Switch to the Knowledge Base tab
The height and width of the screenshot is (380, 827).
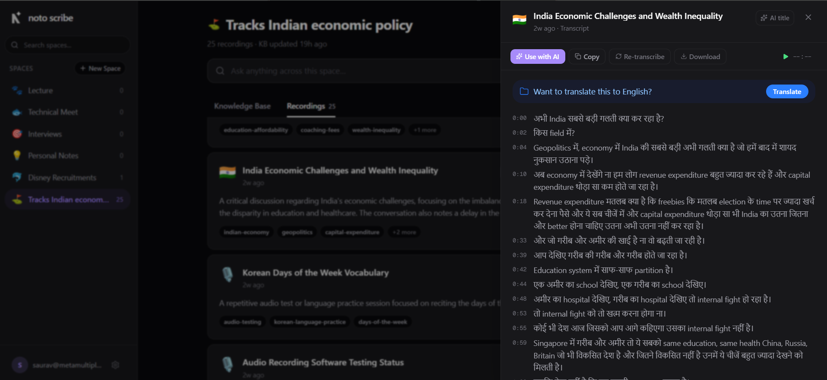click(242, 106)
